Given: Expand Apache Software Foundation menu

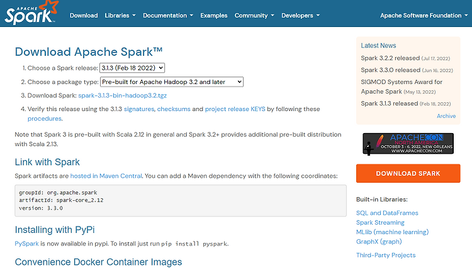Looking at the screenshot, I should (424, 16).
